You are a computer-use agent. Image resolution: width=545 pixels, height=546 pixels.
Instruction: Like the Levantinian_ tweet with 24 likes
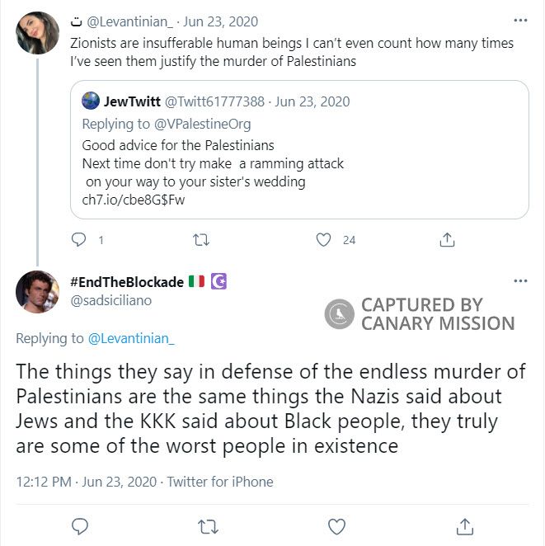[x=324, y=240]
